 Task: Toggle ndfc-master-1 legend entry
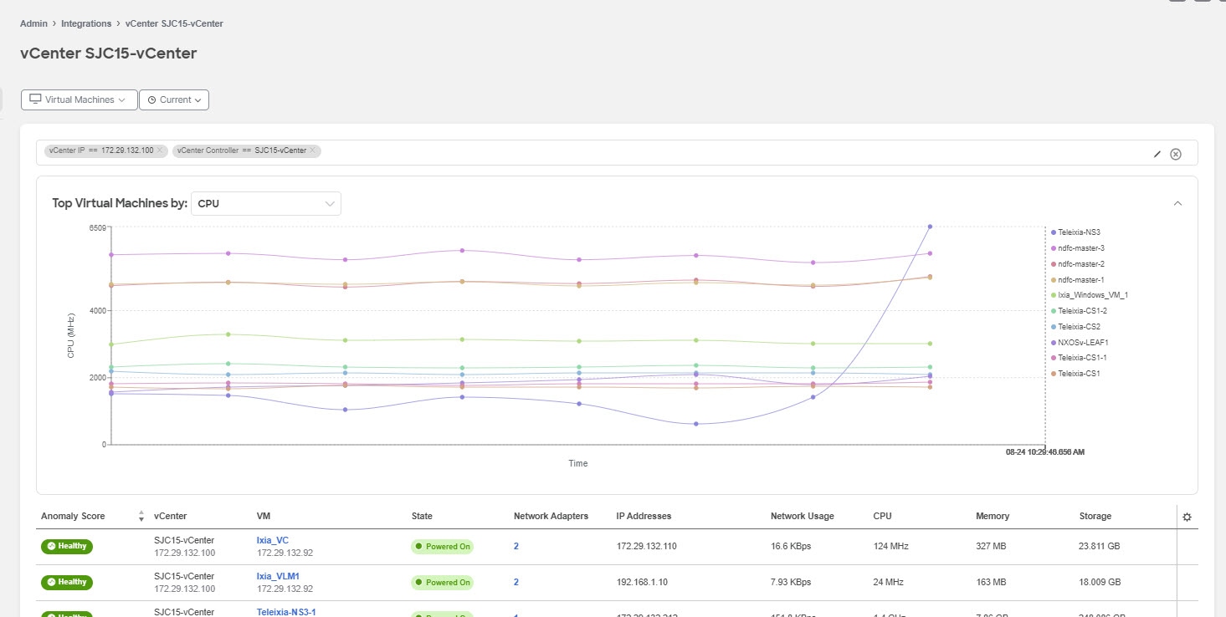pyautogui.click(x=1078, y=279)
